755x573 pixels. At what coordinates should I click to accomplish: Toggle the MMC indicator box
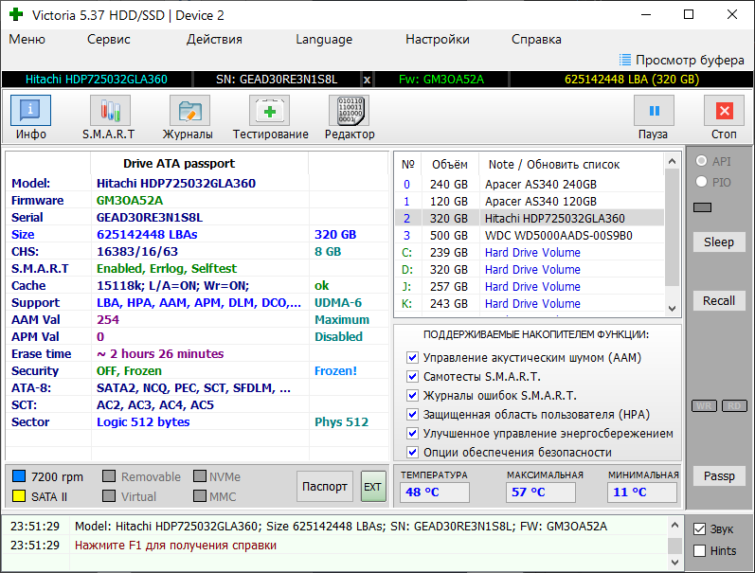[x=200, y=496]
